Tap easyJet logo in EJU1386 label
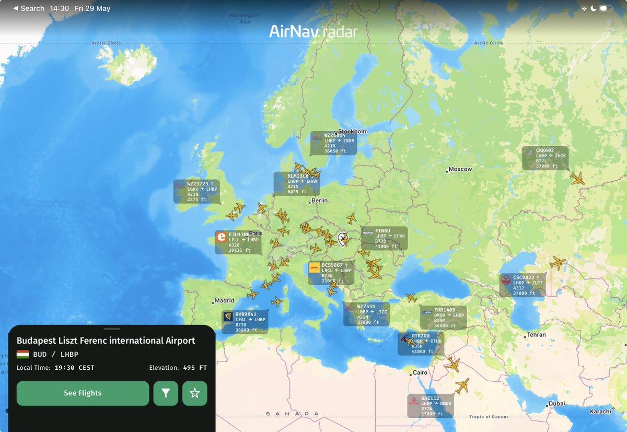Screen dimensions: 627x432 222,238
